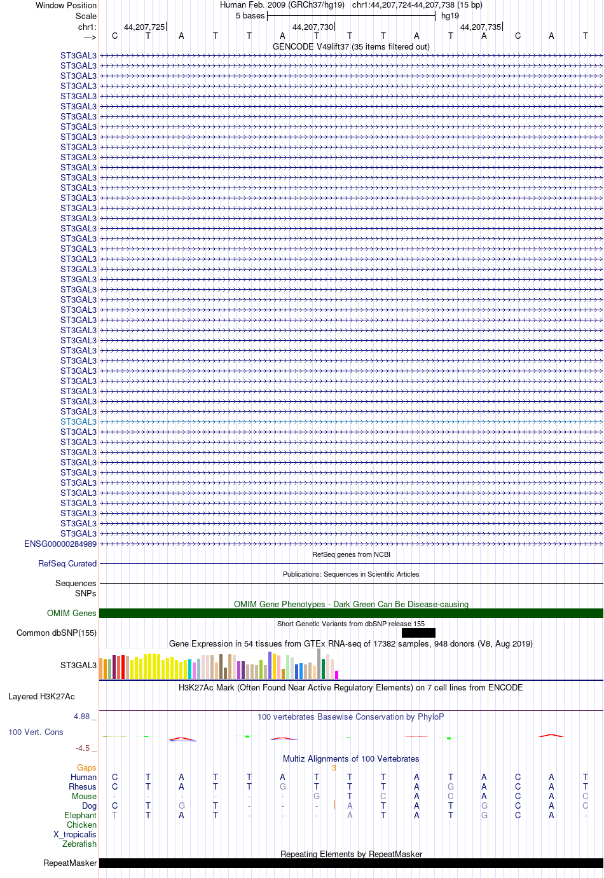The width and height of the screenshot is (604, 878).
Task: Click the SNPs track label
Action: (x=86, y=593)
